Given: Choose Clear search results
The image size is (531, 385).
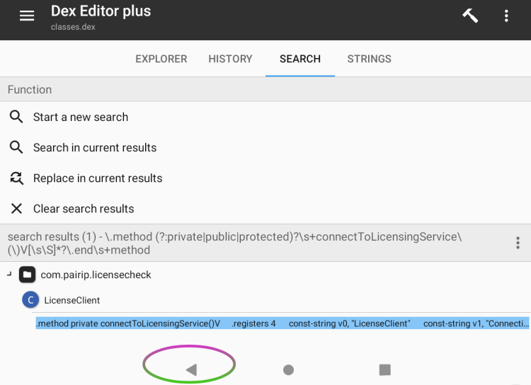Looking at the screenshot, I should click(265, 209).
